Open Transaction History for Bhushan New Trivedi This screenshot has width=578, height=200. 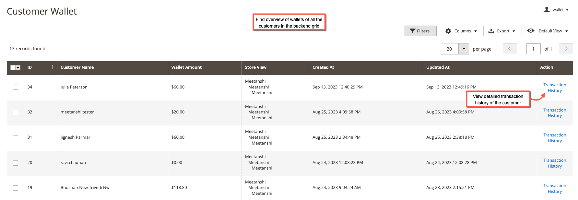pos(555,189)
